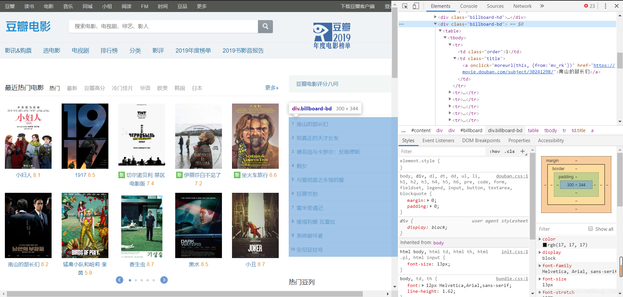
Task: Expand the computed font-family property
Action: (x=540, y=266)
